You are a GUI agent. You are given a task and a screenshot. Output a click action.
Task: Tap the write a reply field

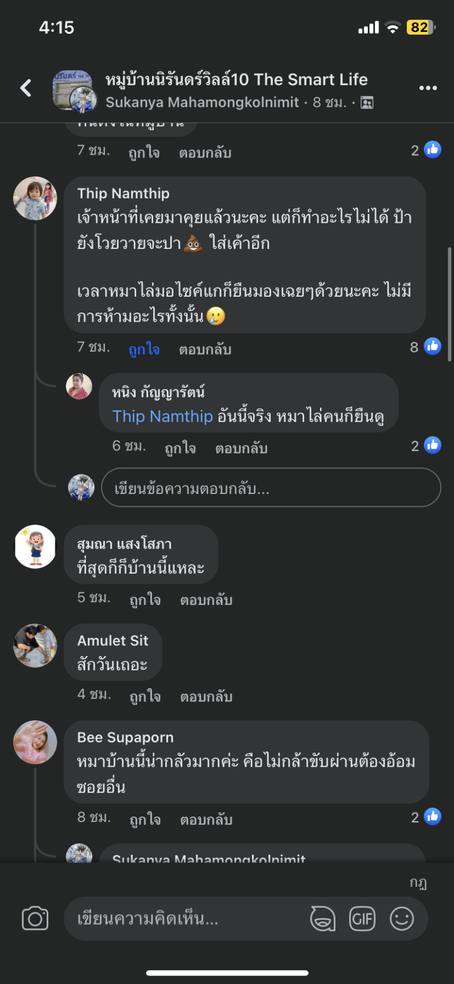point(271,488)
